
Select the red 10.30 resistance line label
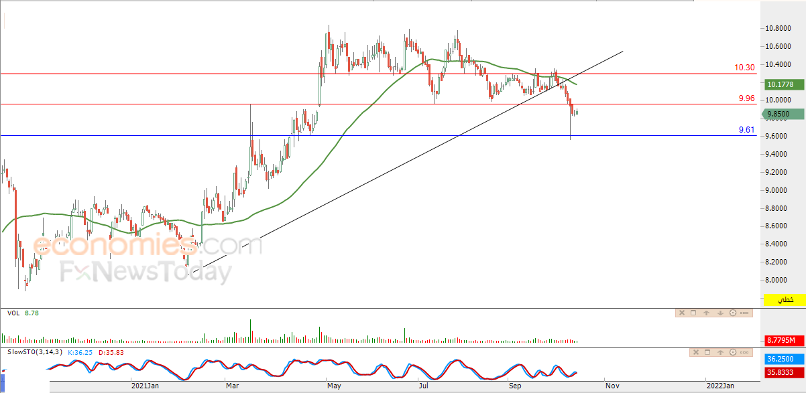tap(745, 68)
